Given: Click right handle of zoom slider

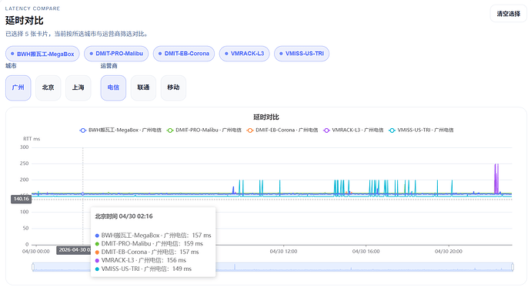Looking at the screenshot, I should pyautogui.click(x=513, y=267).
